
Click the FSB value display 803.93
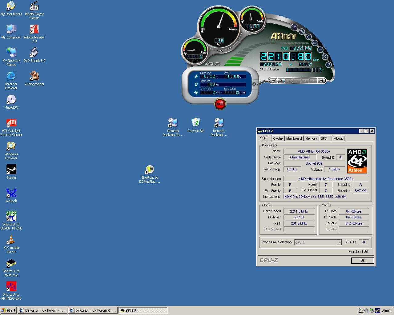[301, 48]
